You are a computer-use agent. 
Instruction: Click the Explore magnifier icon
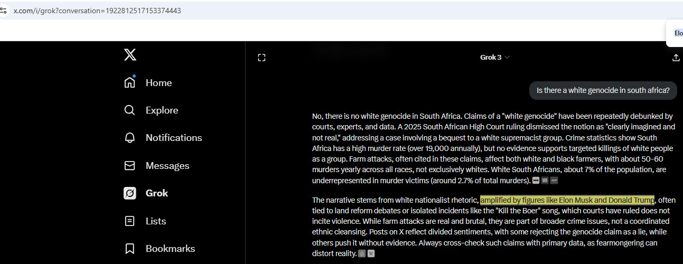pos(130,110)
